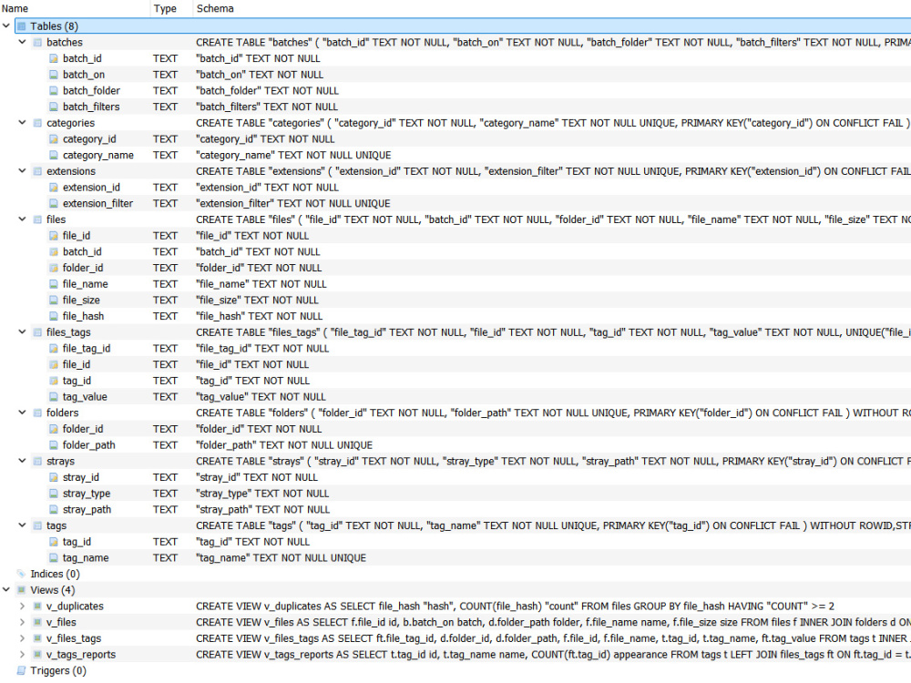Click the v_duplicates view icon
Screen dimensions: 911x683
[37, 607]
